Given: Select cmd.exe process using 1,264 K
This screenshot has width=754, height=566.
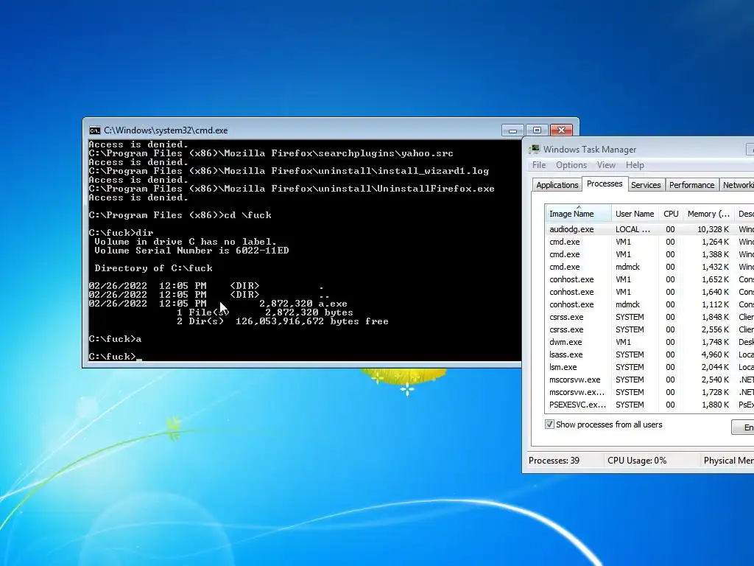Looking at the screenshot, I should pyautogui.click(x=649, y=242).
